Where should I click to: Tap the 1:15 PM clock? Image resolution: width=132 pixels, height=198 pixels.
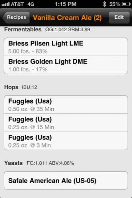point(66,4)
